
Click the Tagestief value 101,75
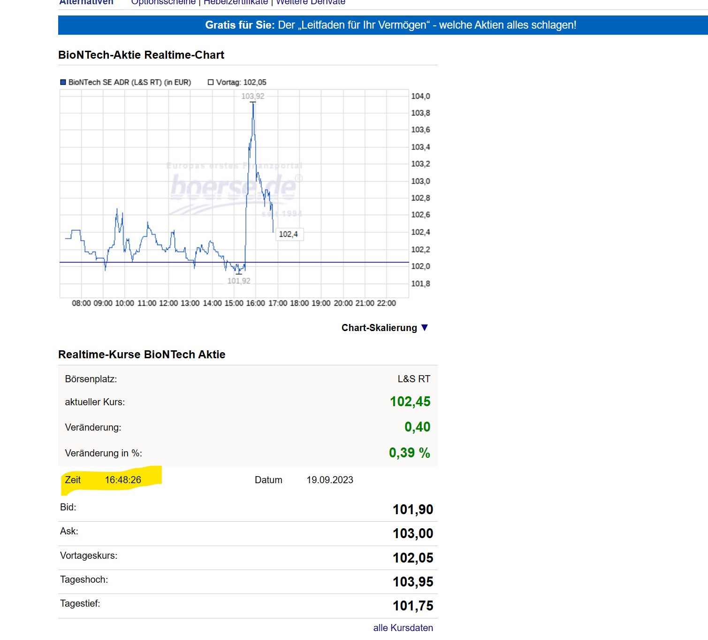pos(413,606)
